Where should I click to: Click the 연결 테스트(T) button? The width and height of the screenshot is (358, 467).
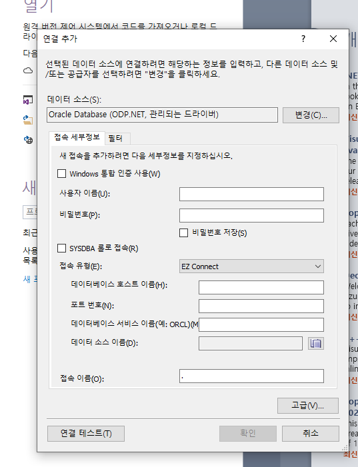click(86, 433)
